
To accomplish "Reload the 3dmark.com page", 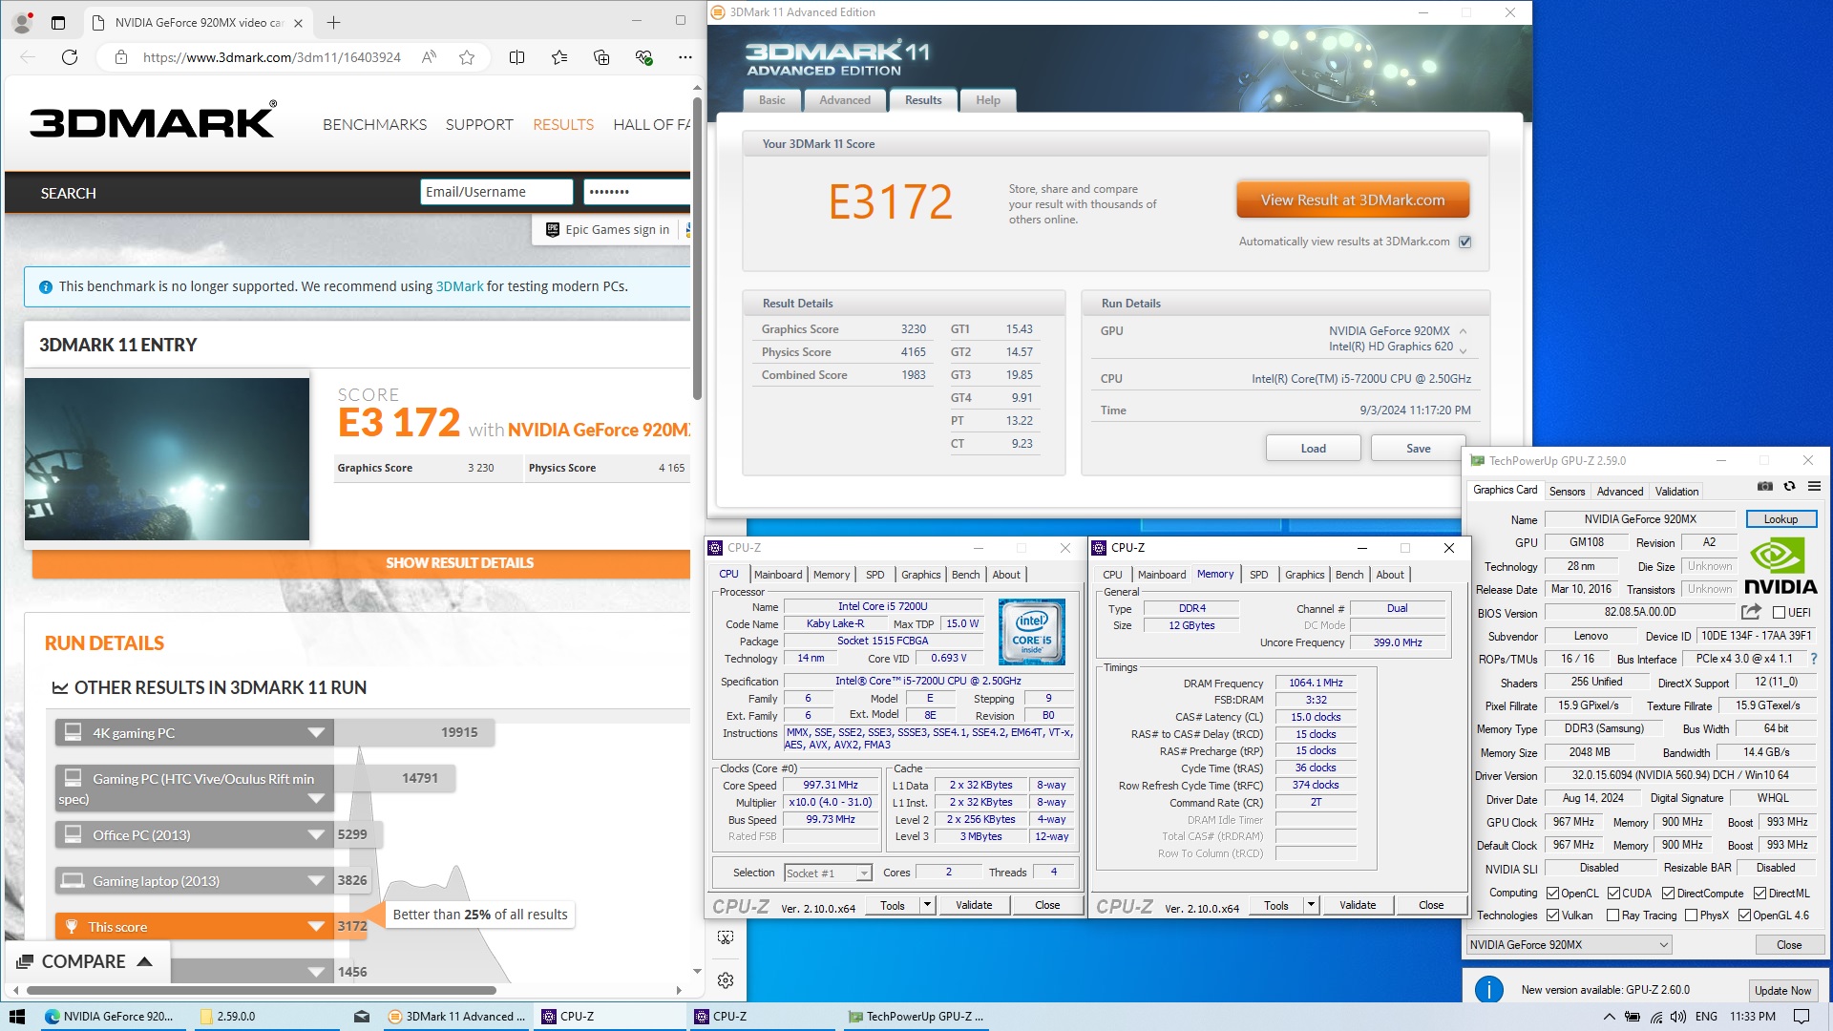I will (x=70, y=57).
